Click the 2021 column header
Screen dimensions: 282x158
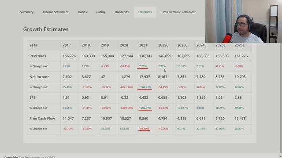click(143, 45)
